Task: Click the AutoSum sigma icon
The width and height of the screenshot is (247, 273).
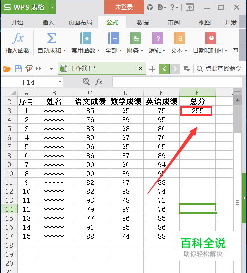Action: coord(52,38)
